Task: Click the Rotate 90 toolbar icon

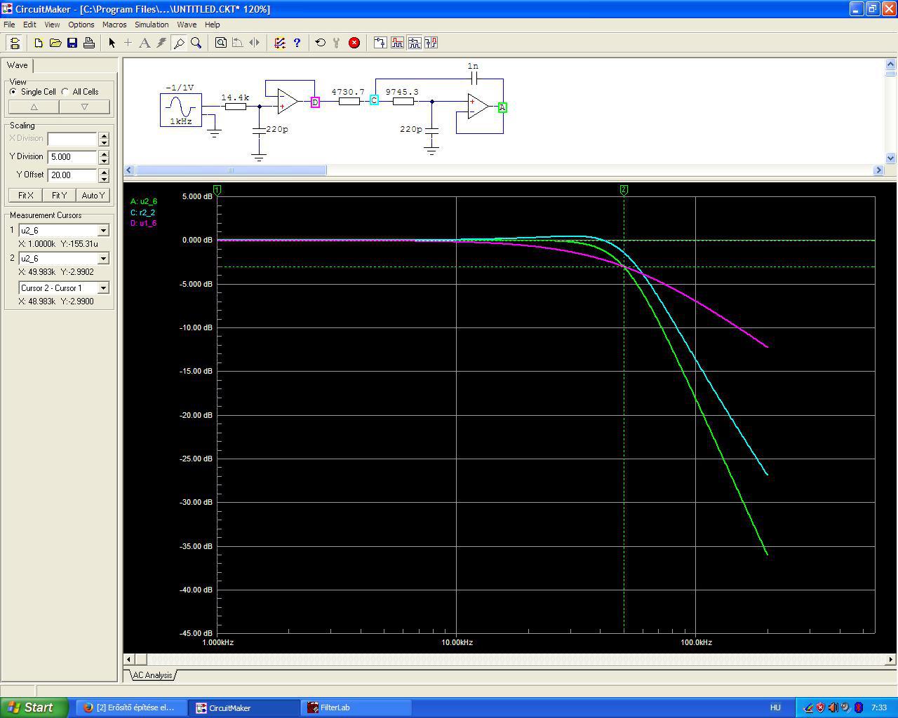Action: point(238,43)
